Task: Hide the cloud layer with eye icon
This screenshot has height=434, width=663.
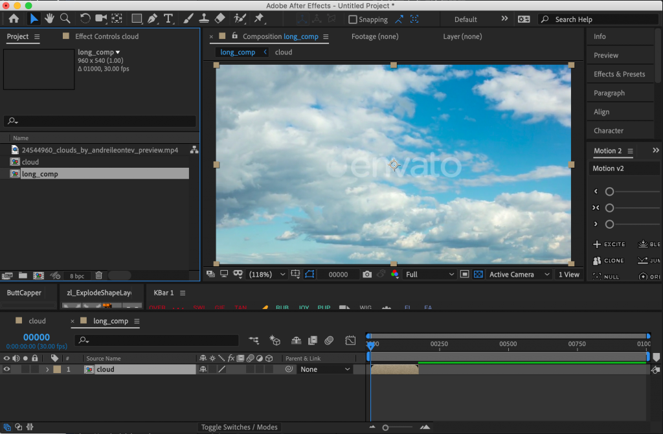Action: 7,369
